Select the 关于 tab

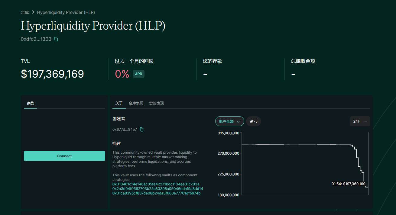pos(119,103)
